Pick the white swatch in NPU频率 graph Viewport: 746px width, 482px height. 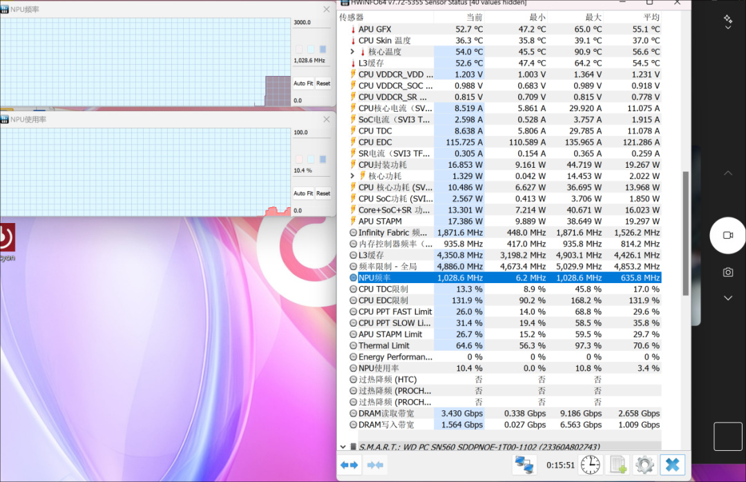(x=299, y=49)
